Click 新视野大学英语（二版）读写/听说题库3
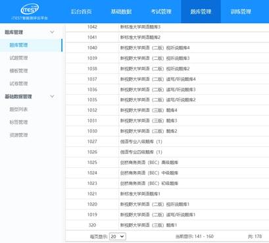 pyautogui.click(x=158, y=90)
